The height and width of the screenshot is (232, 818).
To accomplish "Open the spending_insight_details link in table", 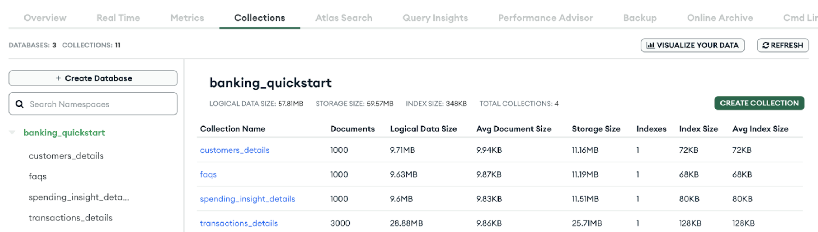I will [247, 199].
